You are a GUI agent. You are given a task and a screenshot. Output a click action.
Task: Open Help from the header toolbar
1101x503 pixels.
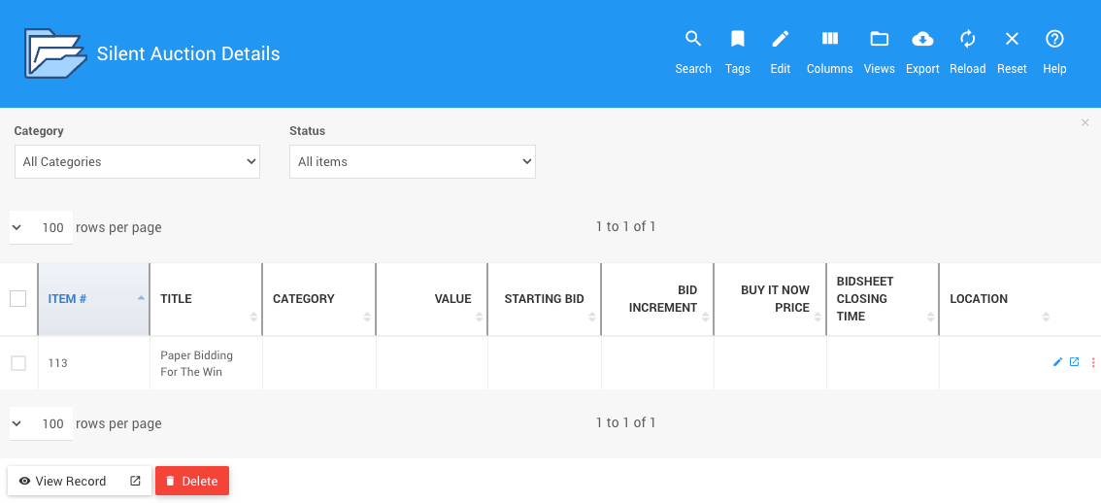click(x=1054, y=40)
